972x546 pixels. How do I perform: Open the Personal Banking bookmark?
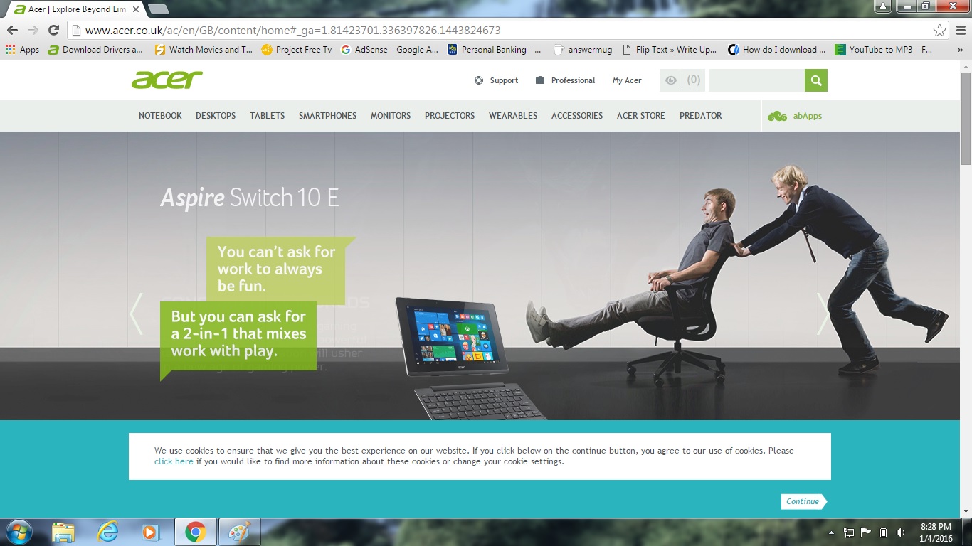click(x=495, y=50)
